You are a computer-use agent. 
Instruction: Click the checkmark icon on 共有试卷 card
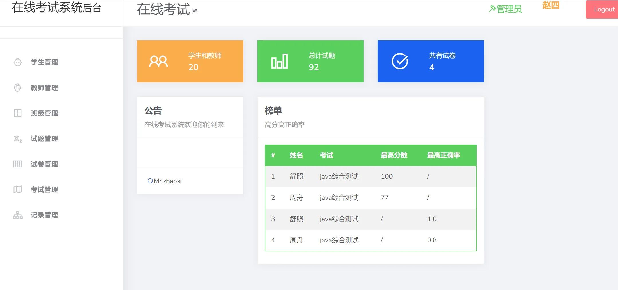(400, 61)
